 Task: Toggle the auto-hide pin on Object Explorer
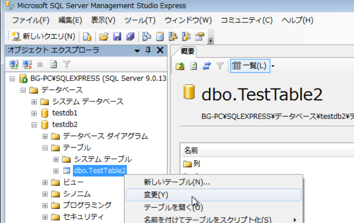click(x=148, y=50)
